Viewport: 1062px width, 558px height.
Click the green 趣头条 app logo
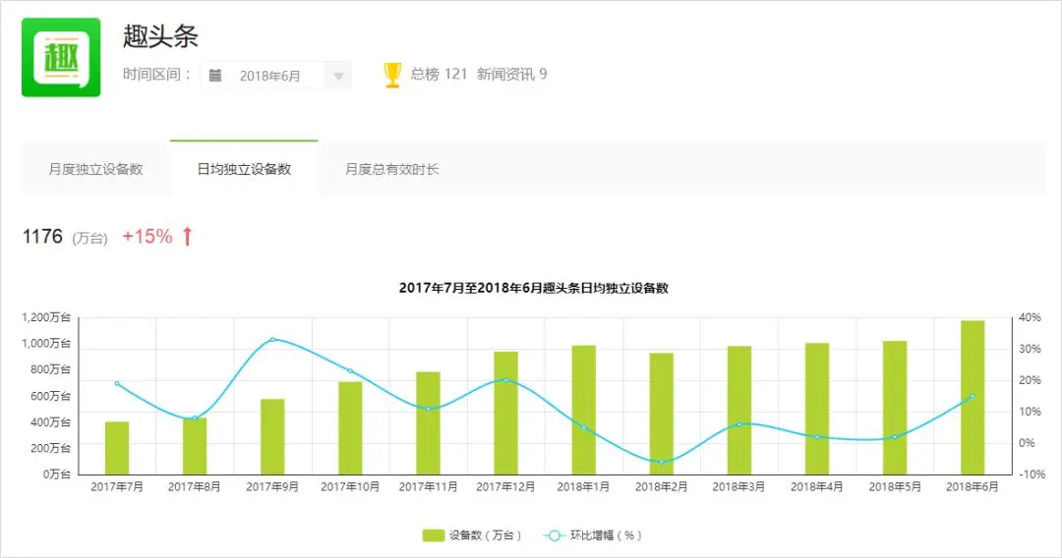coord(61,58)
